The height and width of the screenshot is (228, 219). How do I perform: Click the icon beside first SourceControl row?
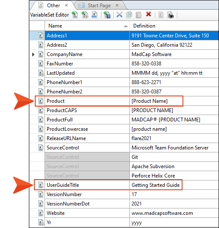tap(41, 148)
